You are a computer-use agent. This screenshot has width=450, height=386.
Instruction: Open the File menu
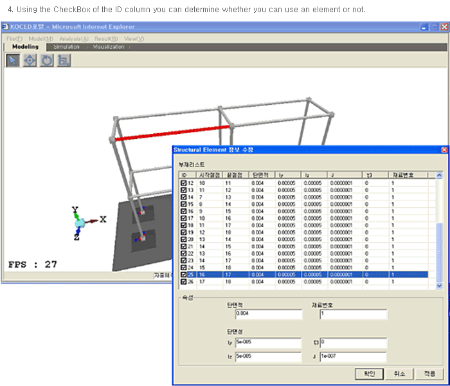(14, 39)
